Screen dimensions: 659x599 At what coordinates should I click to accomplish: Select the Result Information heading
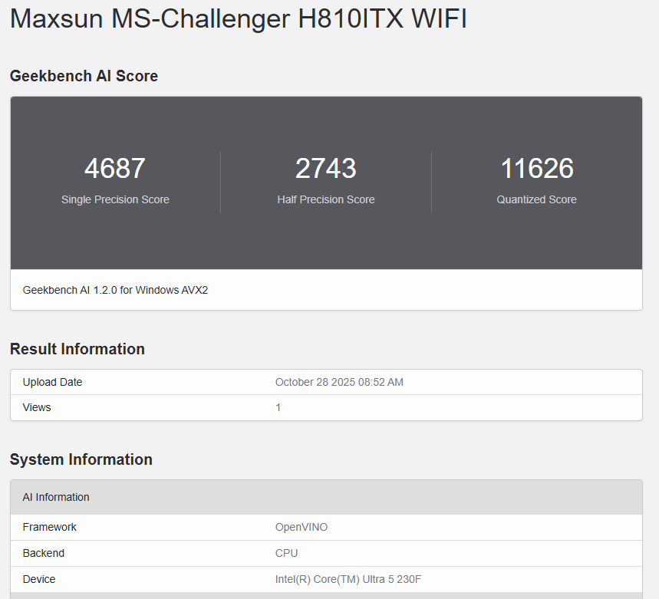click(x=77, y=349)
